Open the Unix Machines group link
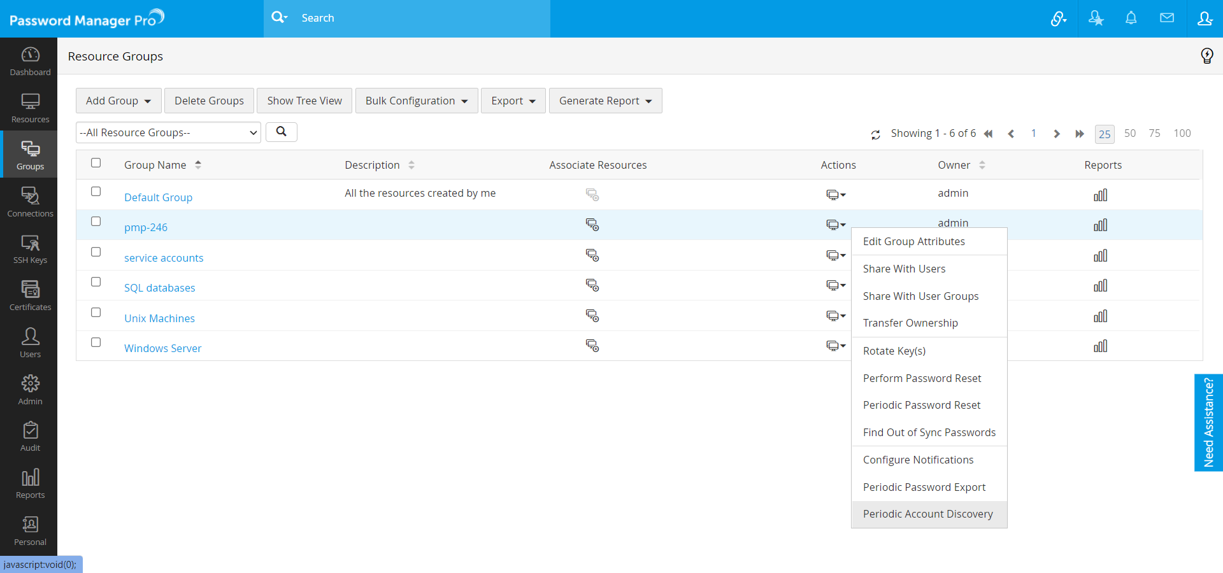This screenshot has height=573, width=1223. pos(159,318)
